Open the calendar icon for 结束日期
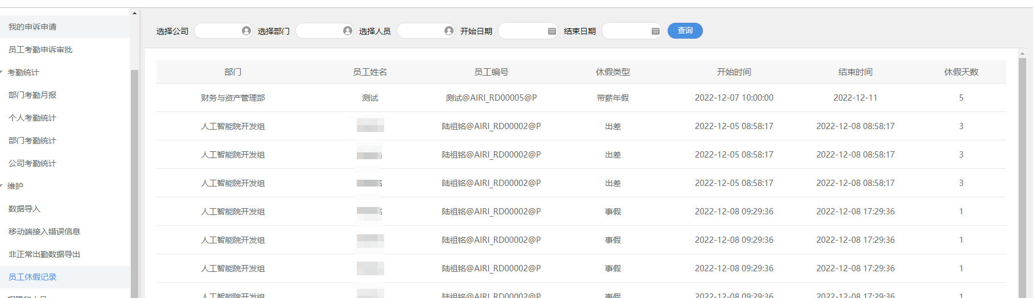1033x298 pixels. 656,31
